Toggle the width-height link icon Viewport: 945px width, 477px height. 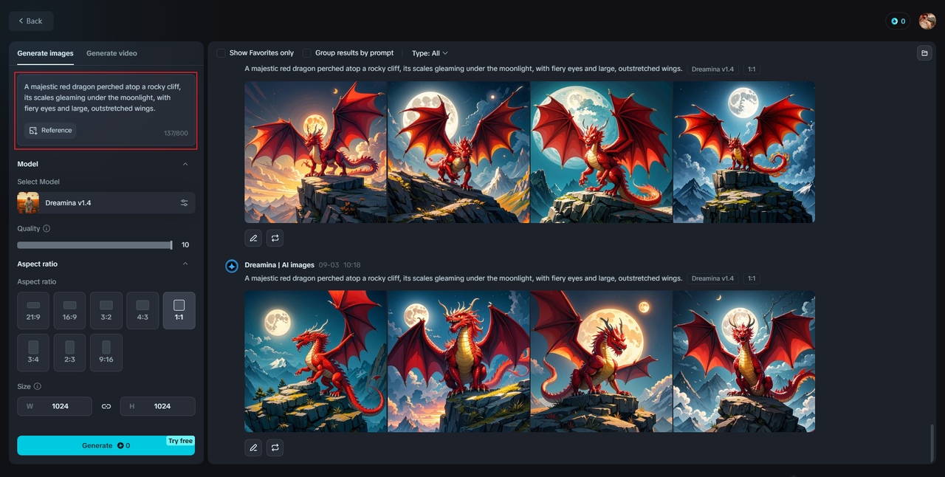coord(106,406)
